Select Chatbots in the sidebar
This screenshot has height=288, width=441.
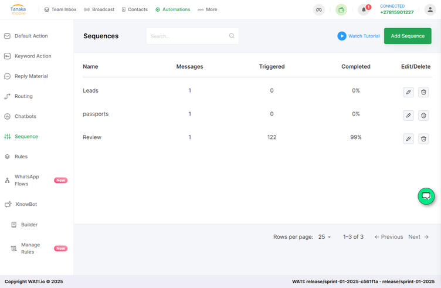click(25, 116)
